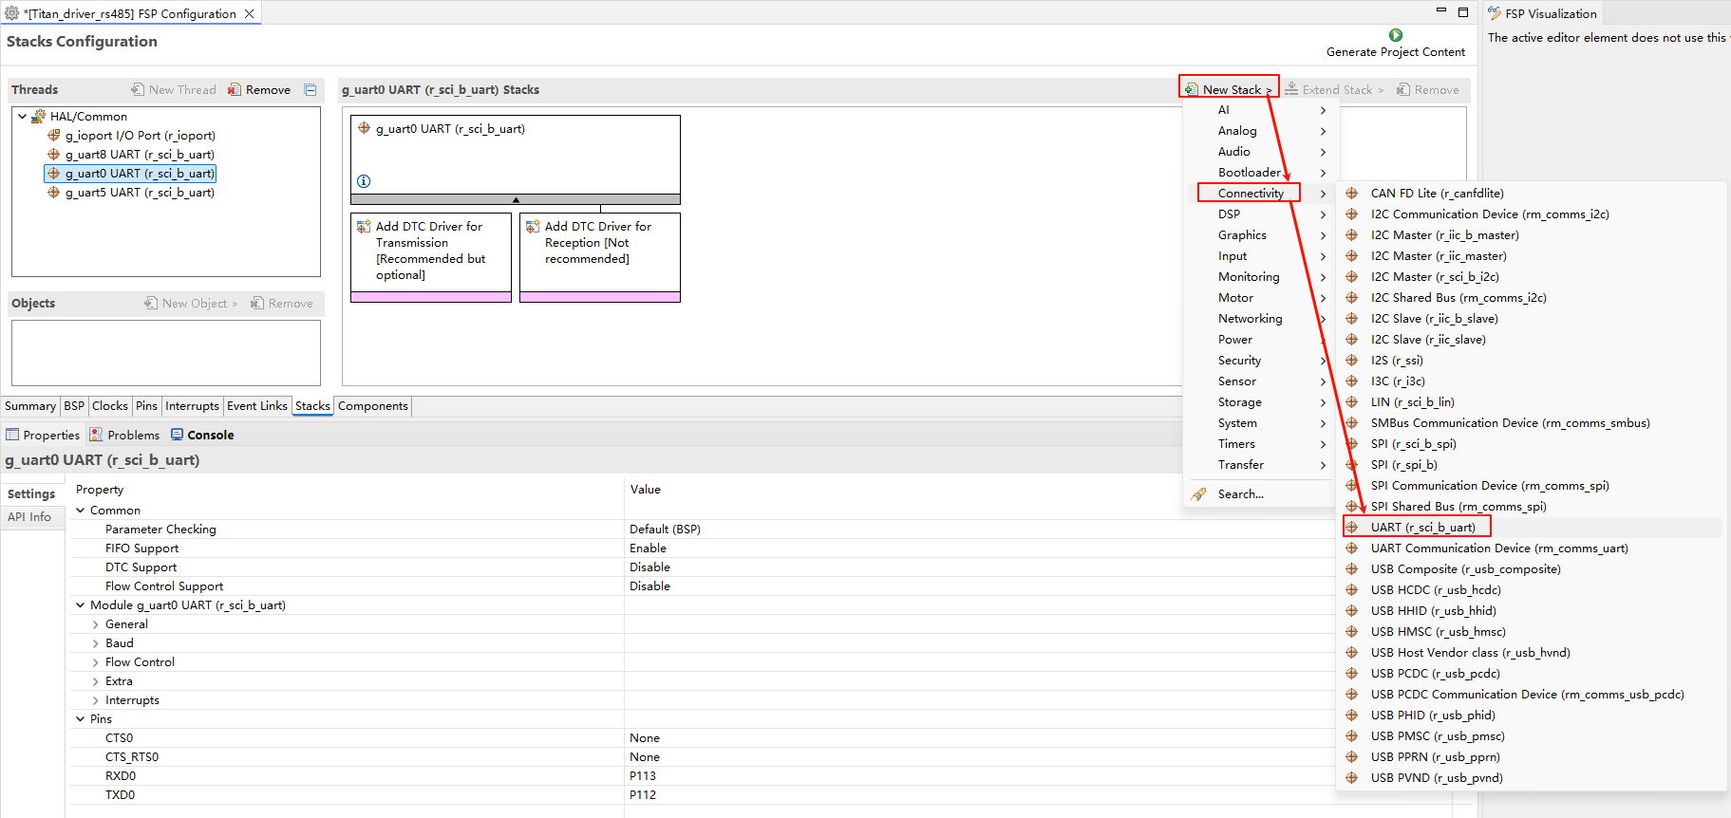Select g_uart5 UART in the thread tree
Viewport: 1731px width, 818px height.
pos(139,193)
